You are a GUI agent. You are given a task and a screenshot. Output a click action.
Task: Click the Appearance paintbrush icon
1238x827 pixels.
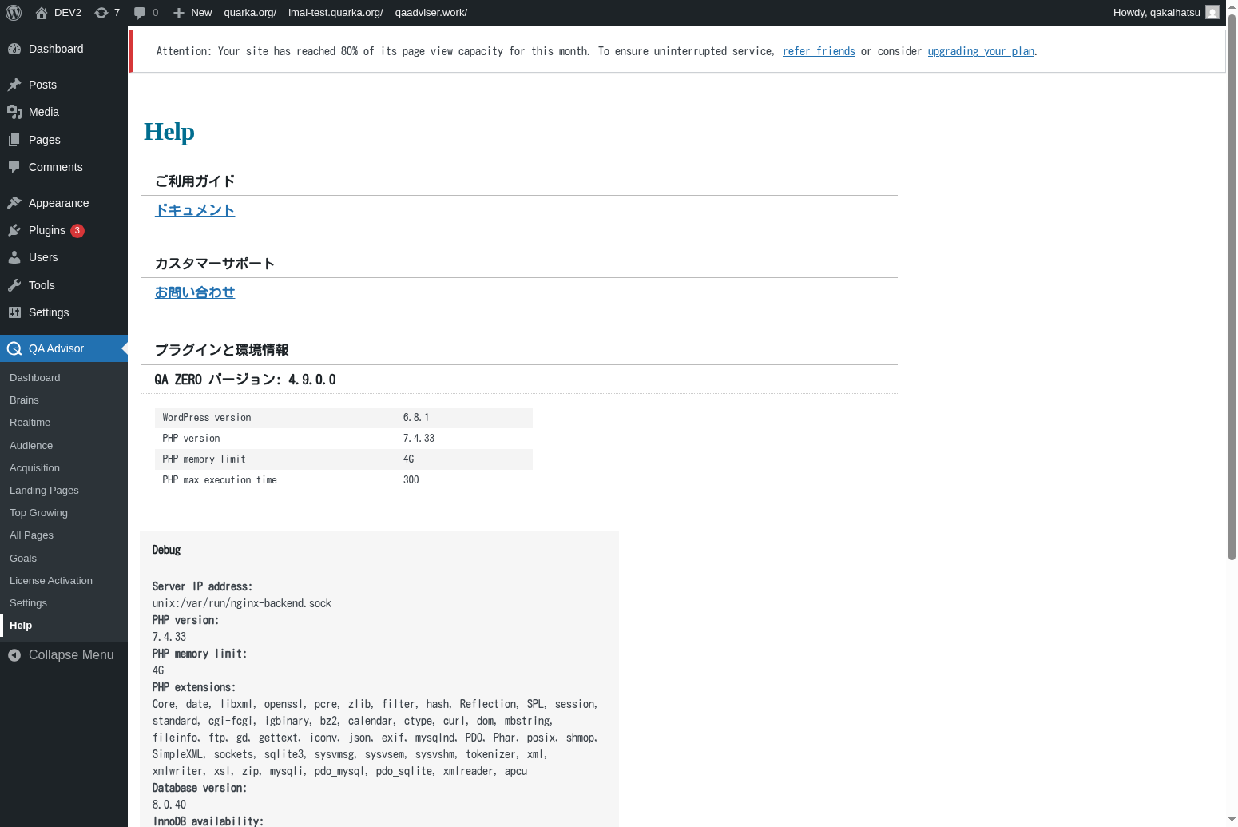click(14, 203)
